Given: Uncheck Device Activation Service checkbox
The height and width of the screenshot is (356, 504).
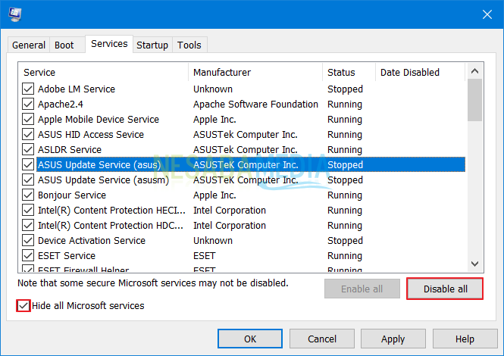Looking at the screenshot, I should pos(28,240).
